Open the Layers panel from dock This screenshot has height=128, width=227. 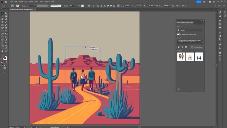pyautogui.click(x=220, y=53)
